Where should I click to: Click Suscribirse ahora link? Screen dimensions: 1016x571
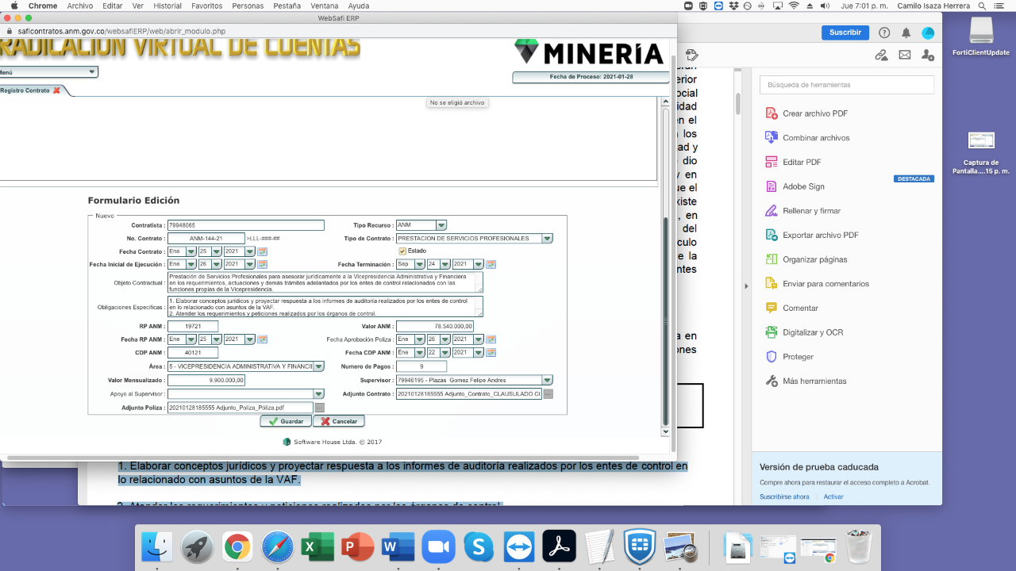coord(784,496)
